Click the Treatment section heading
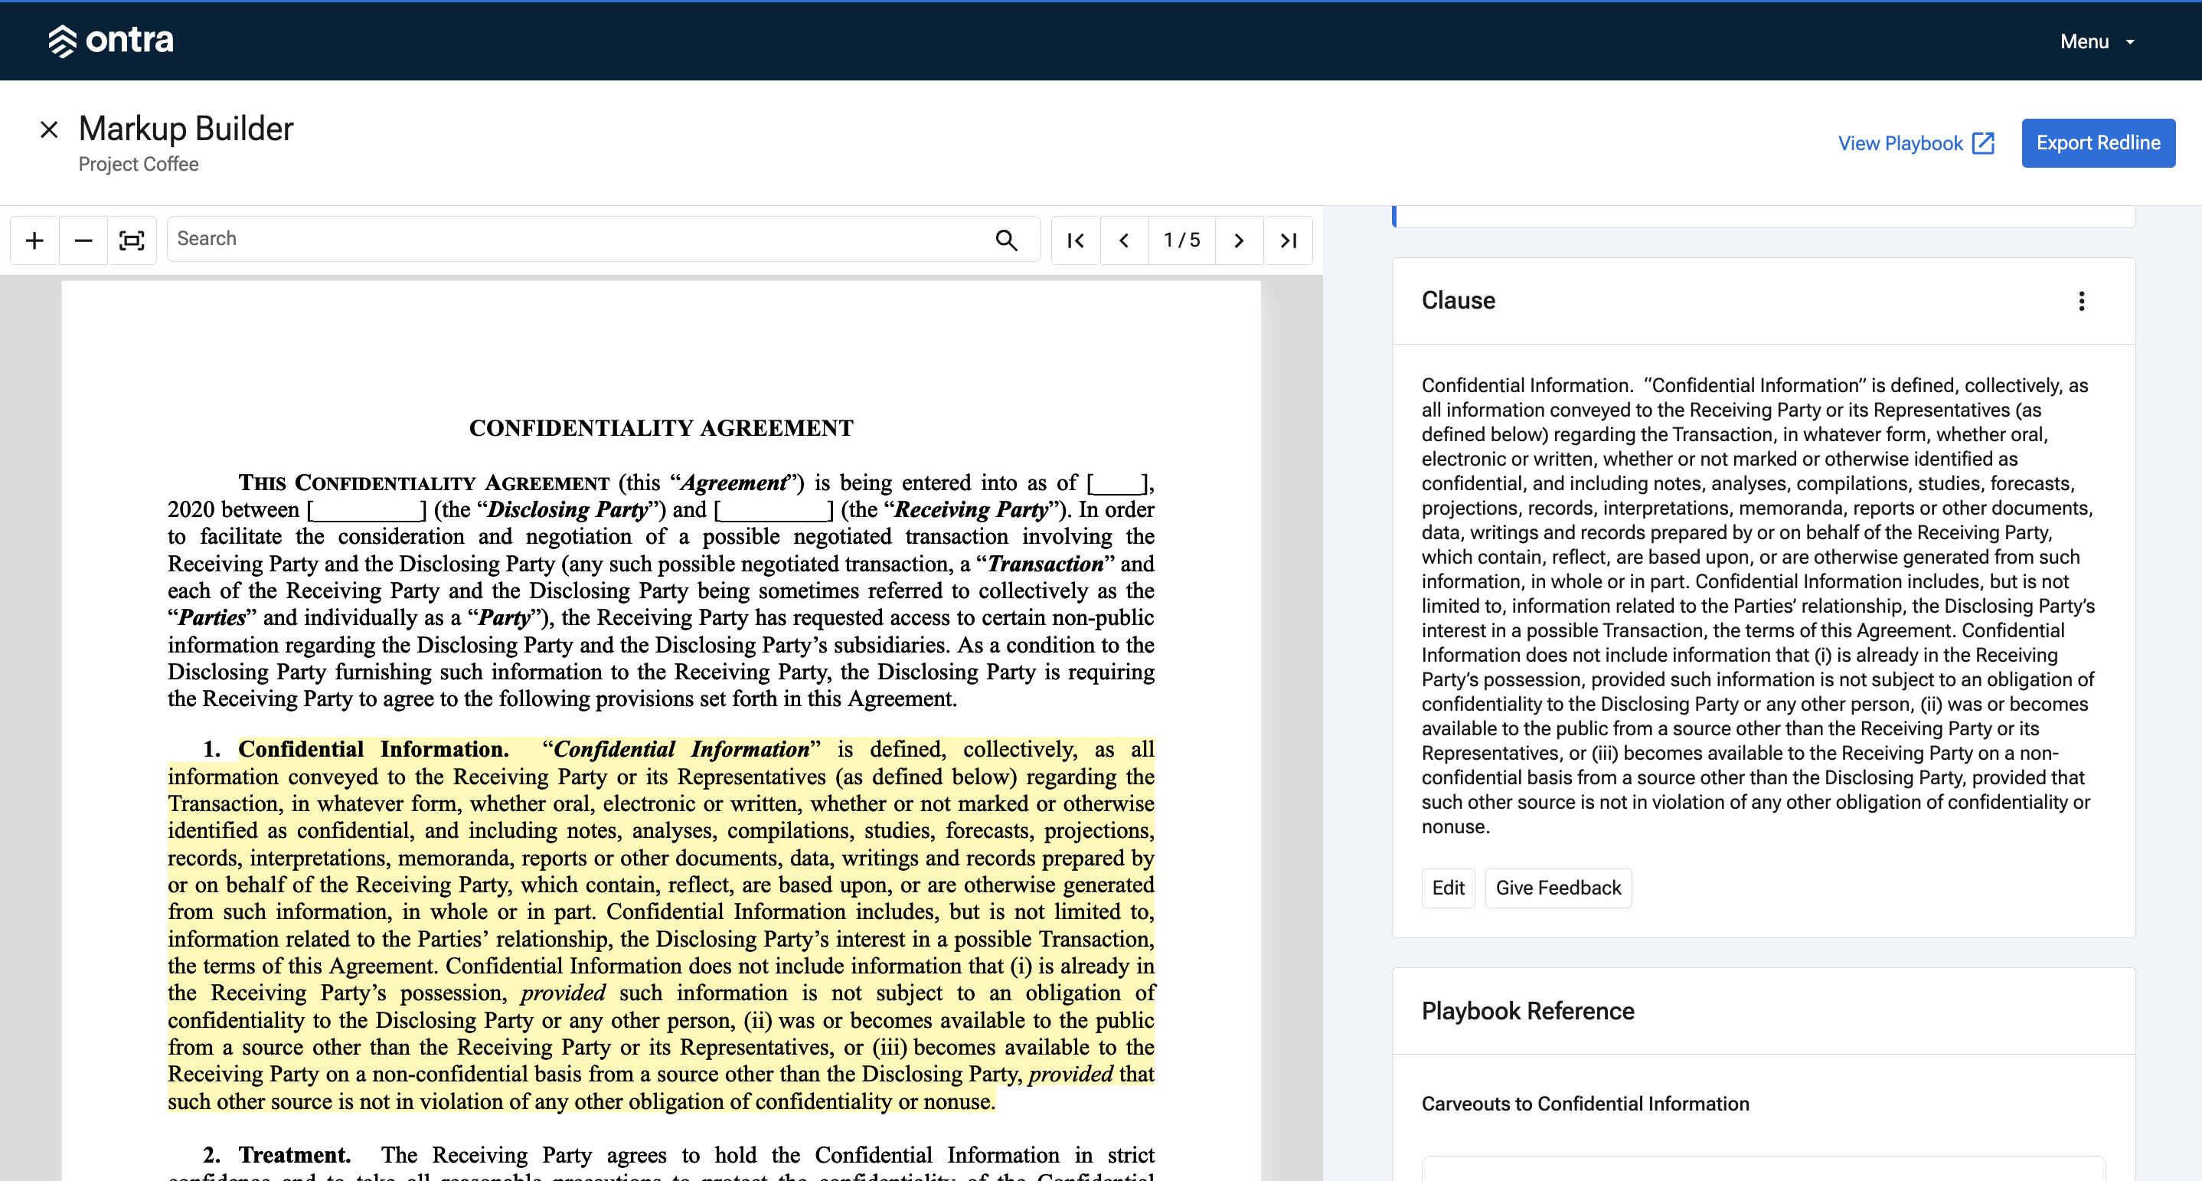 pyautogui.click(x=294, y=1154)
